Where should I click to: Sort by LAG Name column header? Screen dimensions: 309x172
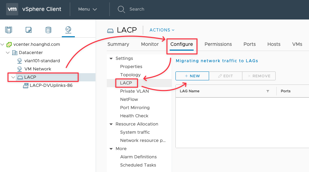(190, 91)
